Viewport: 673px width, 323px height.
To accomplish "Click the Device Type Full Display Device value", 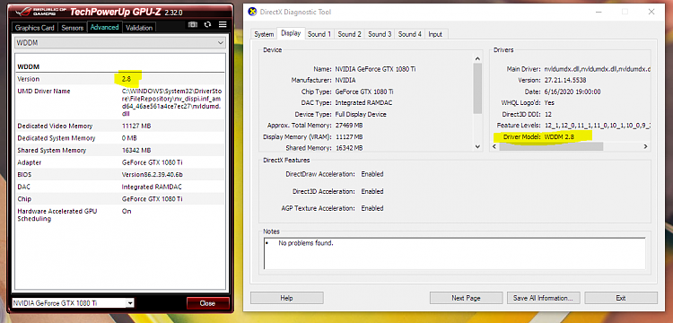I will point(361,115).
